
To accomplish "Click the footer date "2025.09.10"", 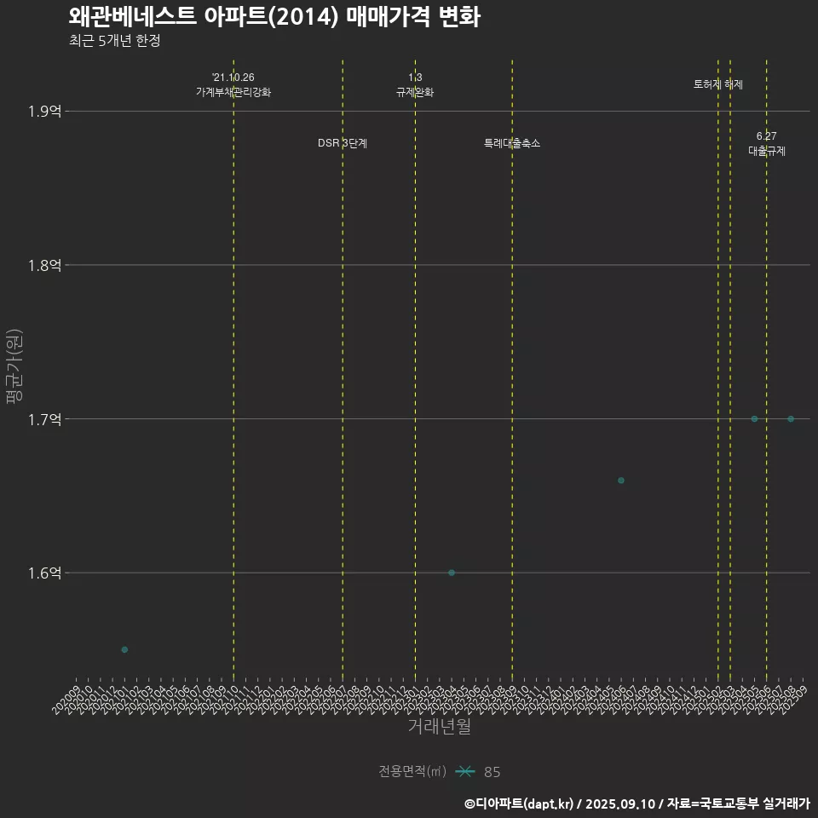I will click(619, 804).
